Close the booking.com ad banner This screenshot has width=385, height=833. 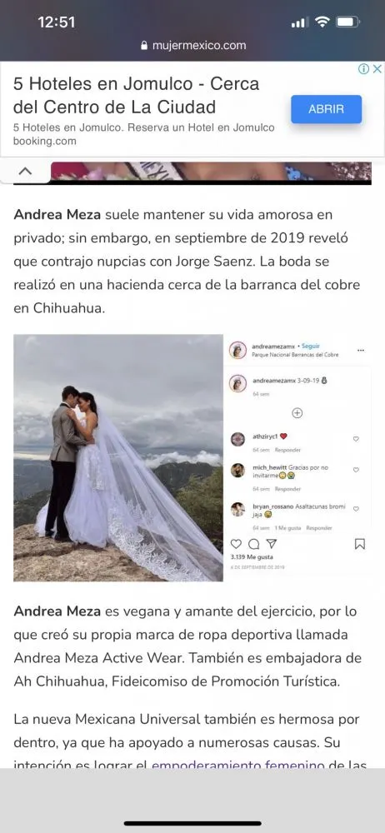coord(377,69)
